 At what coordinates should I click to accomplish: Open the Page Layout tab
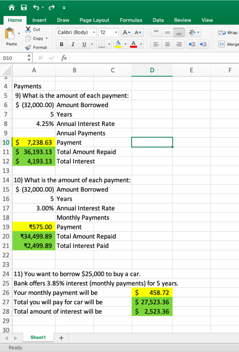94,20
